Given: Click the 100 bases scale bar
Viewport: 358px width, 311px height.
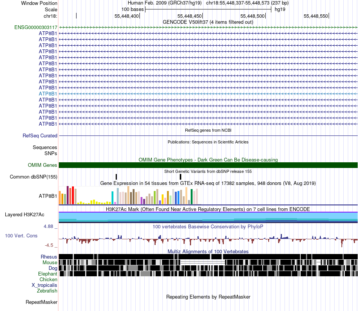Looking at the screenshot, I should tap(208, 9).
